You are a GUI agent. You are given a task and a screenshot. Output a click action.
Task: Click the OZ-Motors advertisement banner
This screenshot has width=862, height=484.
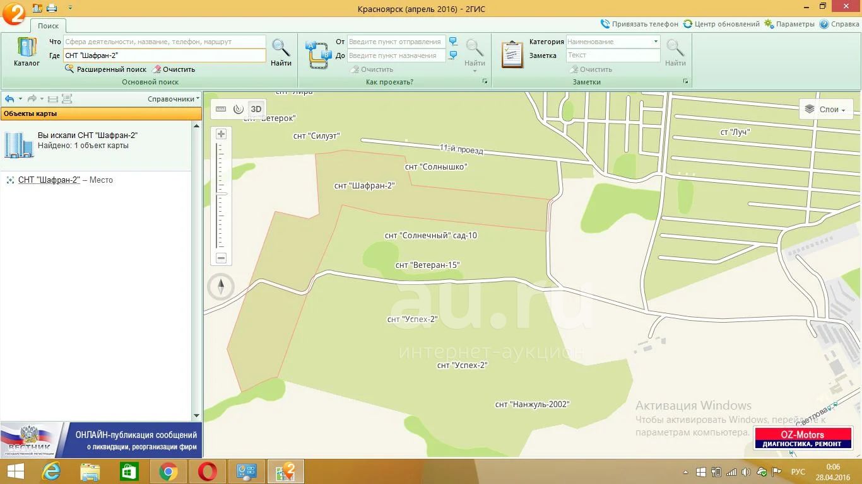click(x=803, y=439)
